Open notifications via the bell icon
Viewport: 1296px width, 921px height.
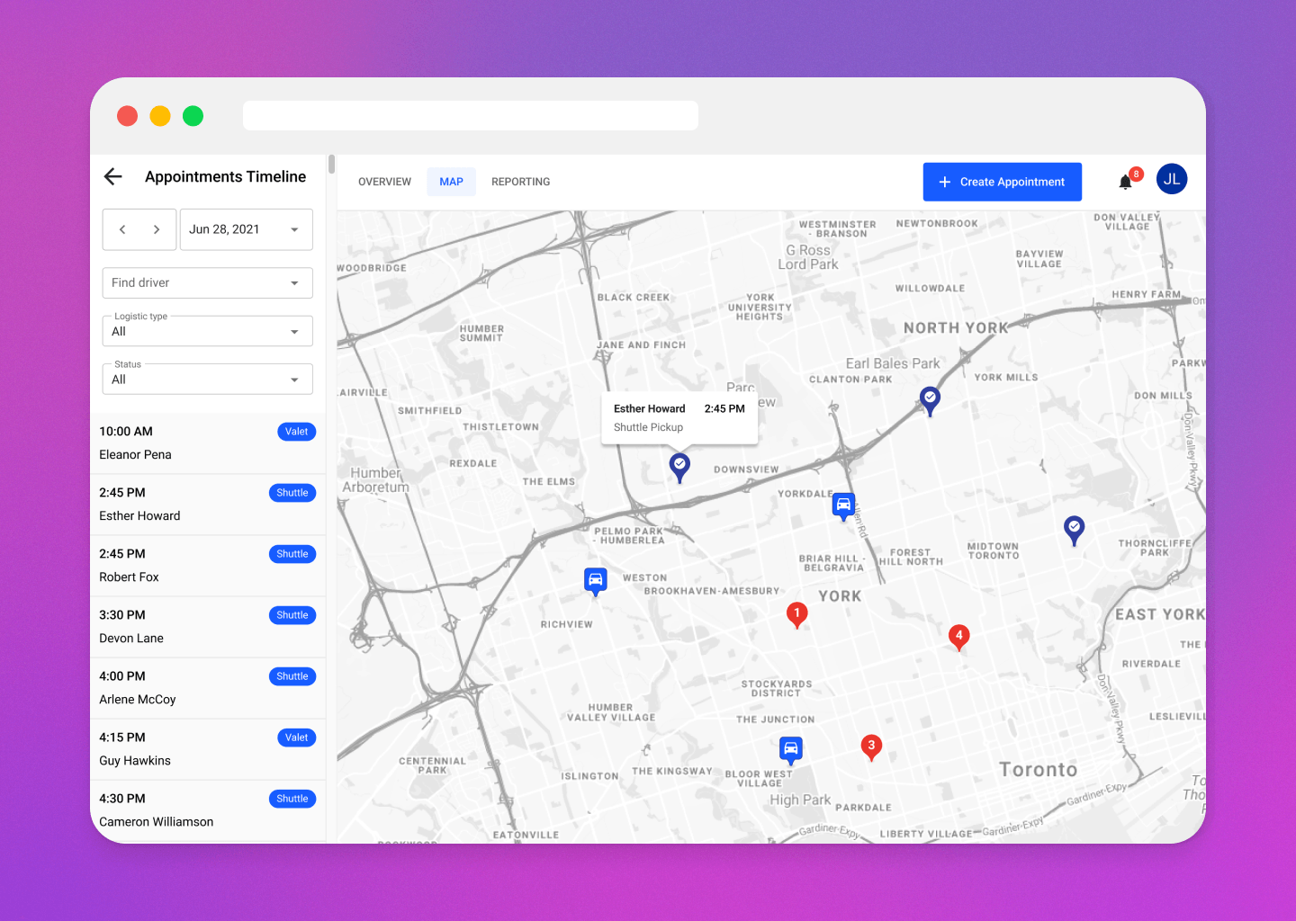click(x=1124, y=181)
